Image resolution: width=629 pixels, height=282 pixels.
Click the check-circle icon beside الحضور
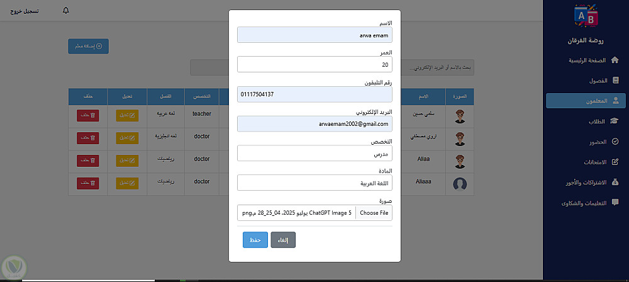615,142
